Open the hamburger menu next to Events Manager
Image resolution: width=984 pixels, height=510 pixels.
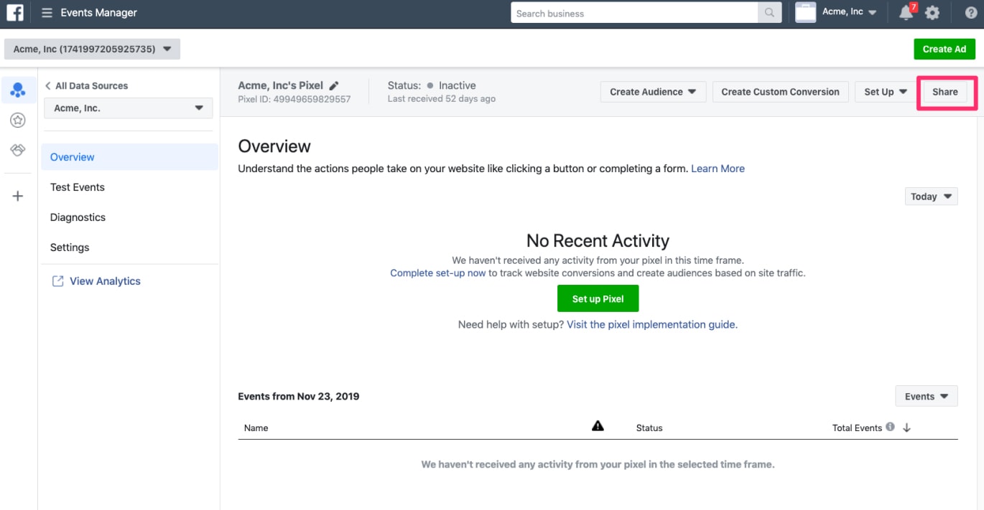pyautogui.click(x=47, y=13)
